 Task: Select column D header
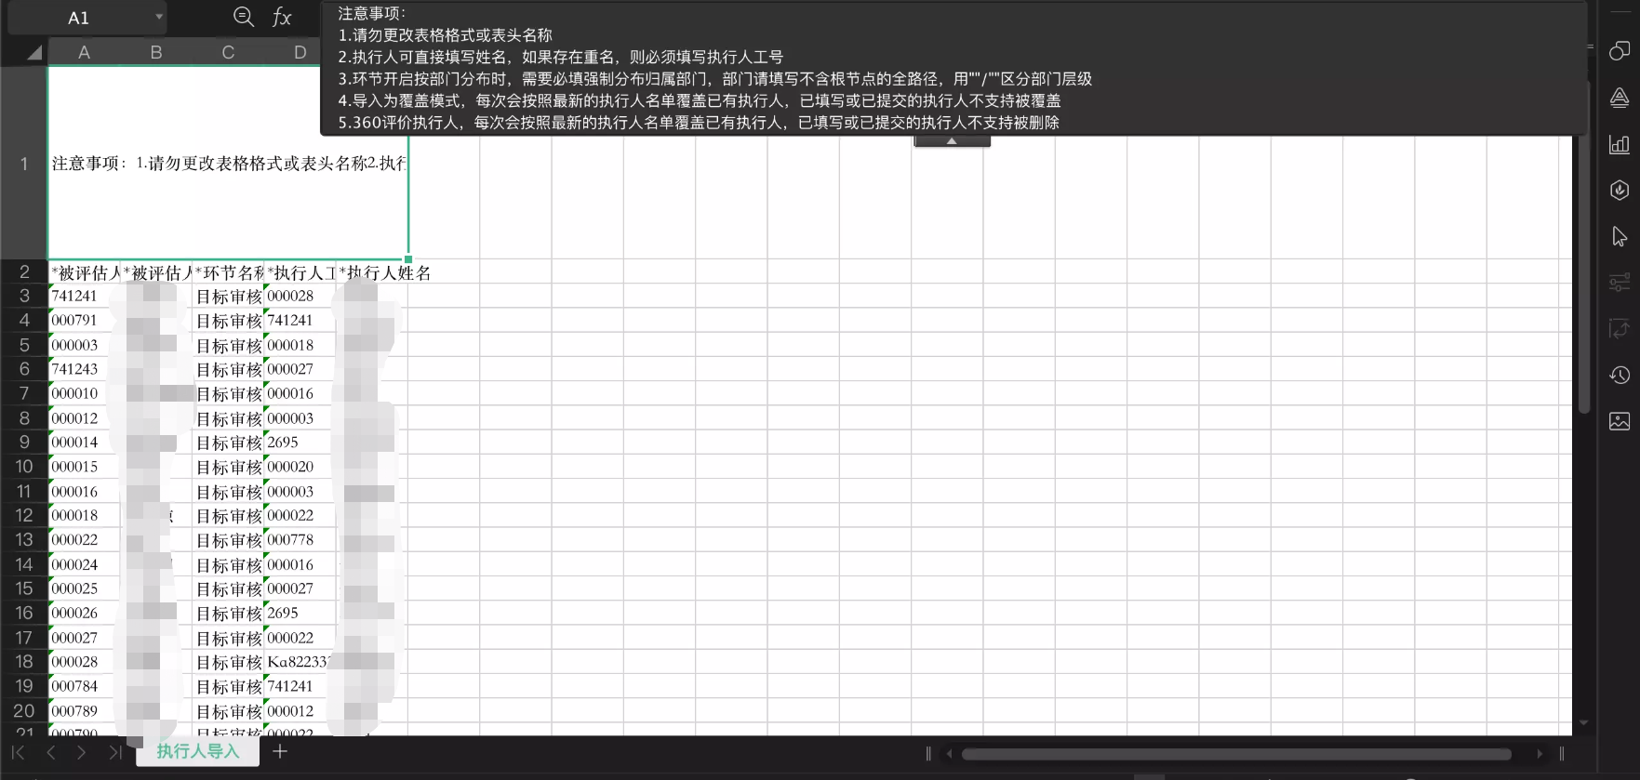pos(300,53)
